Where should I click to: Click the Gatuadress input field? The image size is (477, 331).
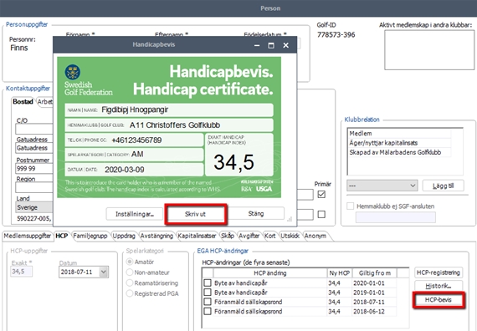click(x=34, y=148)
